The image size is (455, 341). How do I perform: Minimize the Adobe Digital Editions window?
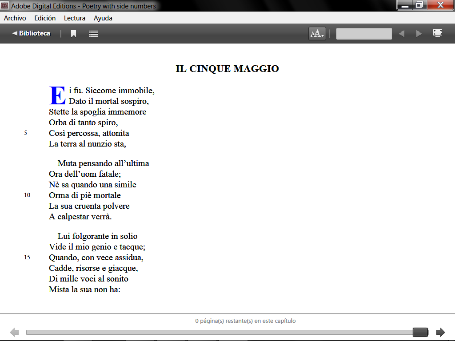(x=405, y=5)
